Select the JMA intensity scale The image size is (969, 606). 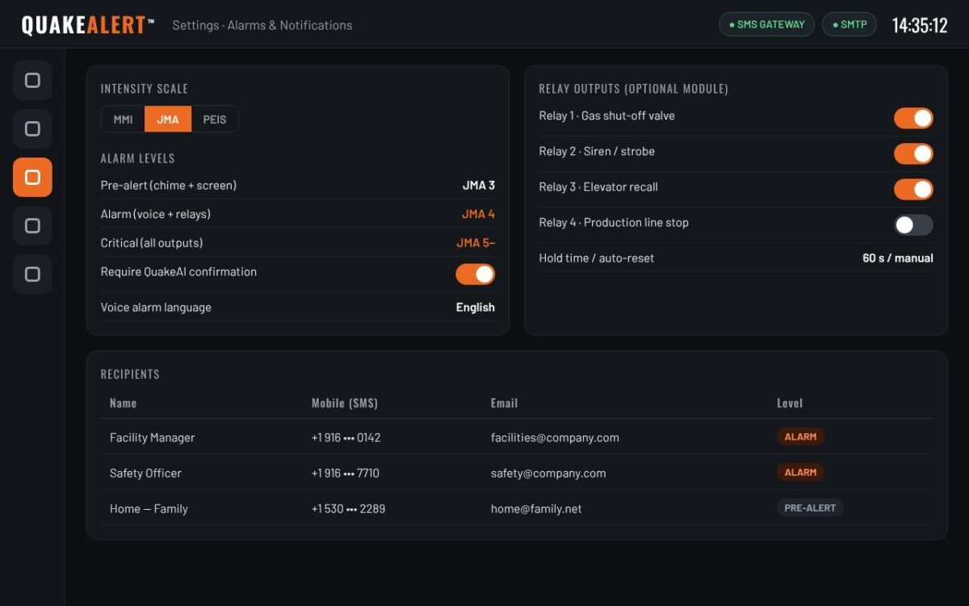coord(168,119)
